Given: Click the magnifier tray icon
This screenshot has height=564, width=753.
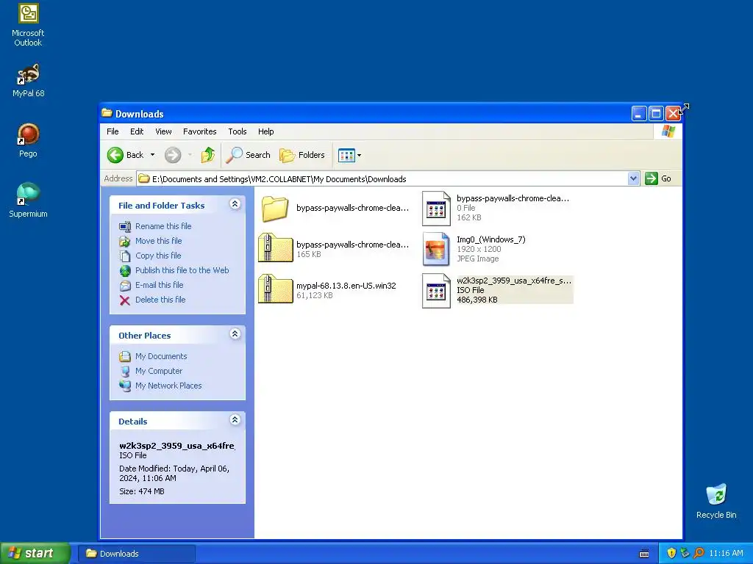Looking at the screenshot, I should [699, 553].
